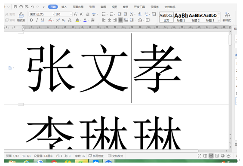Apply Superscript X² formatting
243x166 pixels.
[58, 20]
